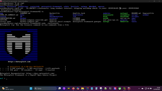Screen dimensions: 162x91
Task: Launch the yellow M app on the taskbar
Action: 69,88
